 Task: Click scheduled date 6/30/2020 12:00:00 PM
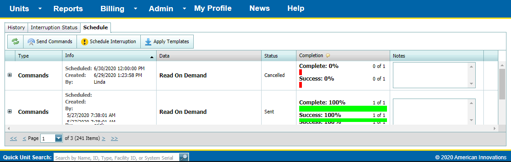pos(119,69)
